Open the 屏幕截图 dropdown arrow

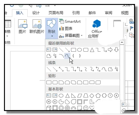[82, 35]
